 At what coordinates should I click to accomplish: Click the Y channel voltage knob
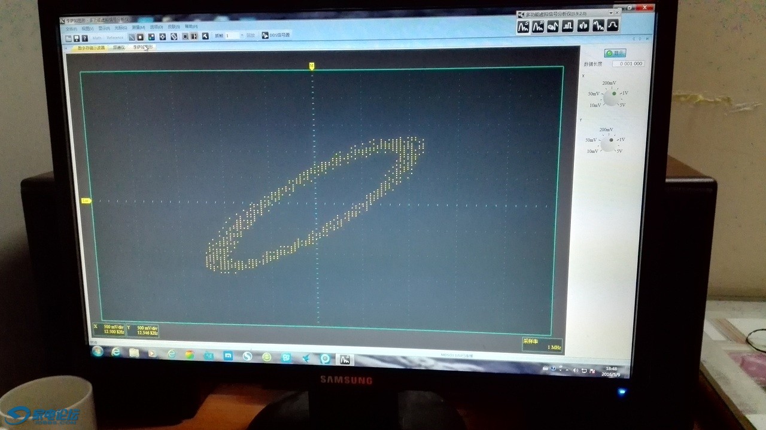[609, 144]
